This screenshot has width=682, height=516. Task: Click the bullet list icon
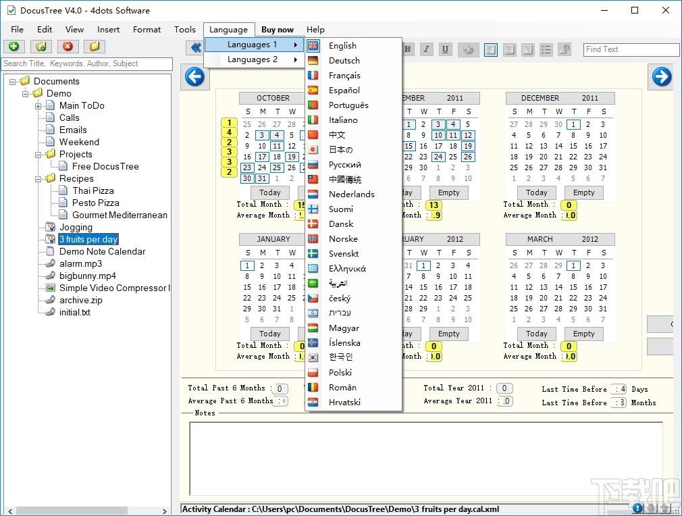[546, 49]
